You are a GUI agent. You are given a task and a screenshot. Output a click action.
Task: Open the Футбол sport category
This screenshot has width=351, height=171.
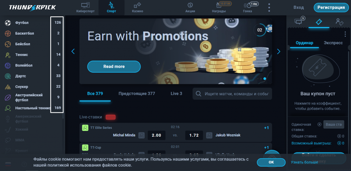pyautogui.click(x=22, y=23)
